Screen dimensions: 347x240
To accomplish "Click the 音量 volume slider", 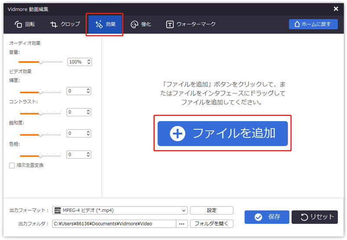I will point(41,62).
